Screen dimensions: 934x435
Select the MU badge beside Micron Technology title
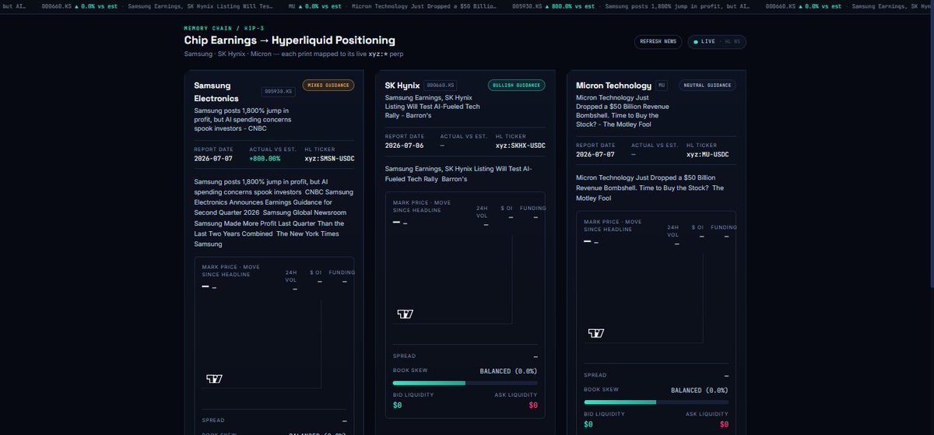[x=662, y=85]
